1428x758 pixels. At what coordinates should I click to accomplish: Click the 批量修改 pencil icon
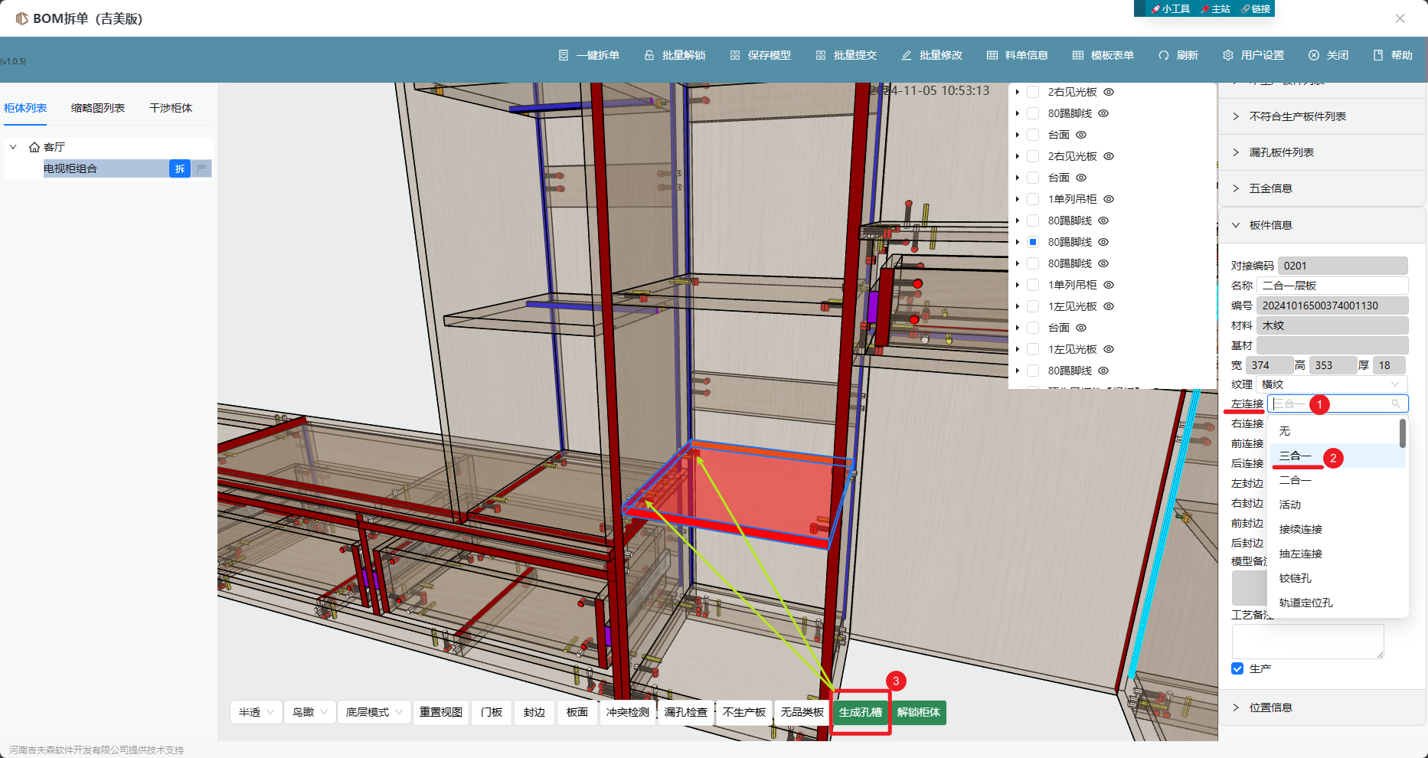[x=907, y=55]
